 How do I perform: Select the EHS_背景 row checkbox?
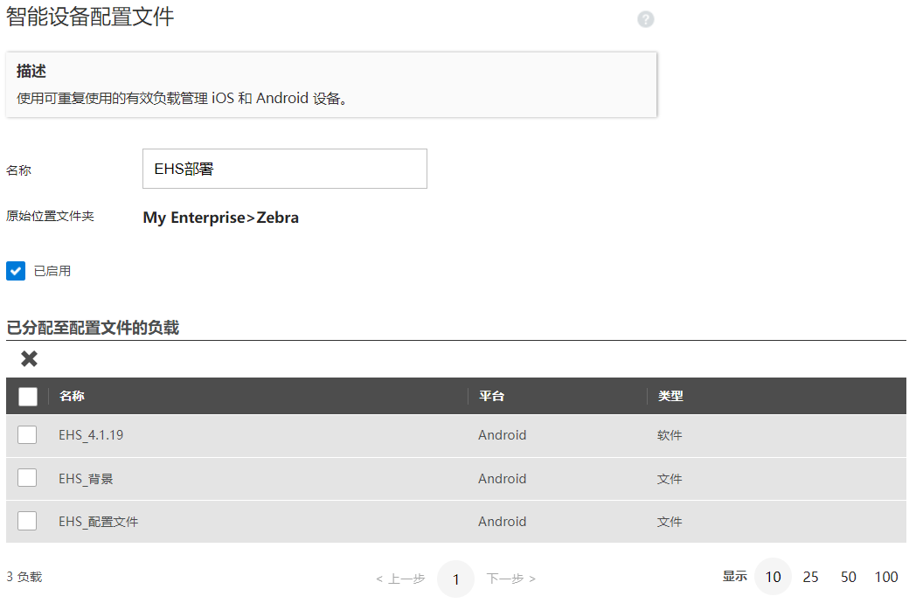[27, 478]
